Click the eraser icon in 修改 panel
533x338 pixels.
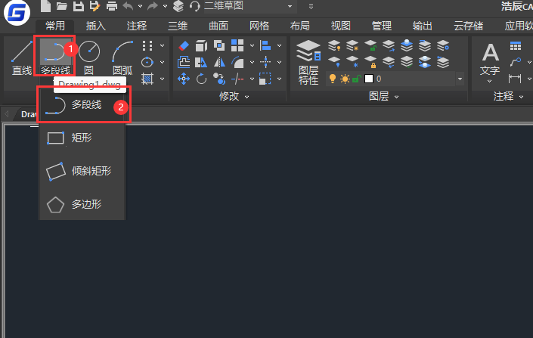click(x=184, y=45)
